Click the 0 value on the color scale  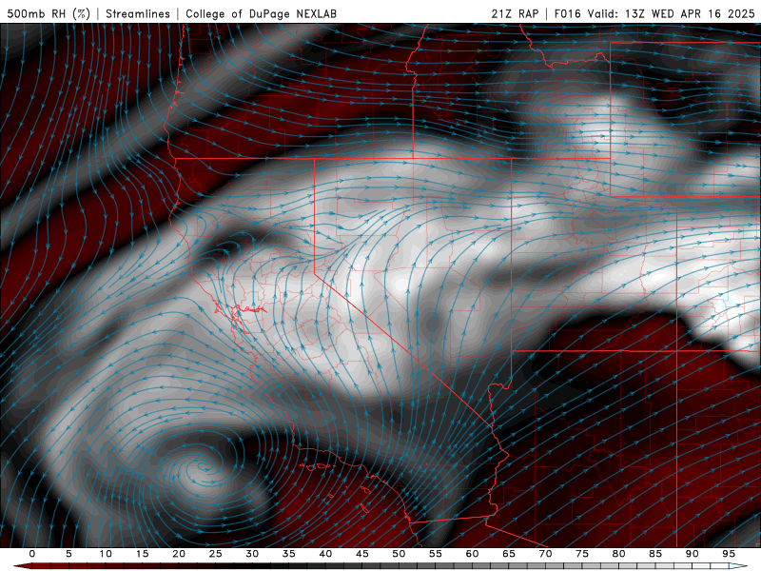pos(32,554)
